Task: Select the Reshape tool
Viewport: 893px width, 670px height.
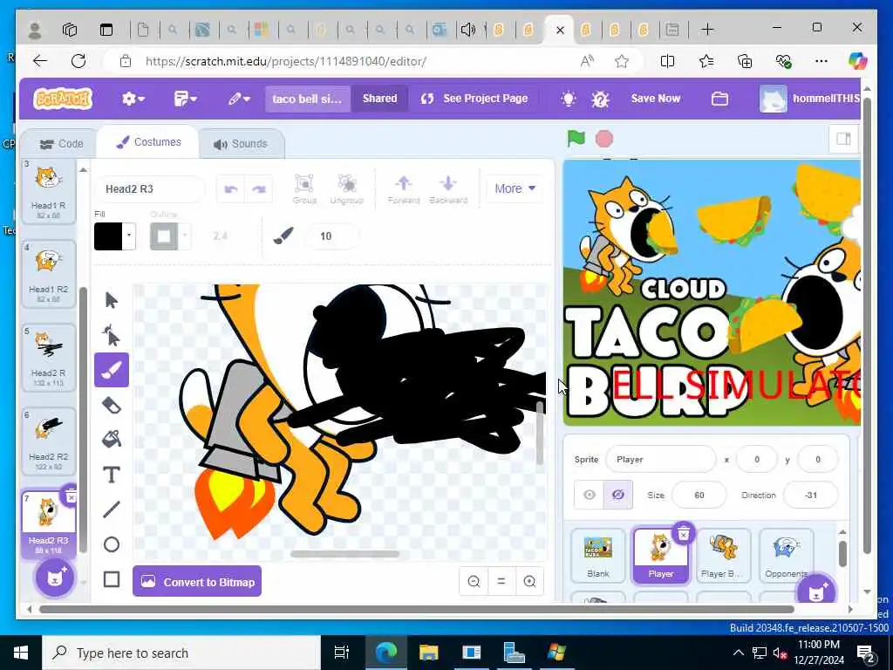Action: (x=111, y=335)
